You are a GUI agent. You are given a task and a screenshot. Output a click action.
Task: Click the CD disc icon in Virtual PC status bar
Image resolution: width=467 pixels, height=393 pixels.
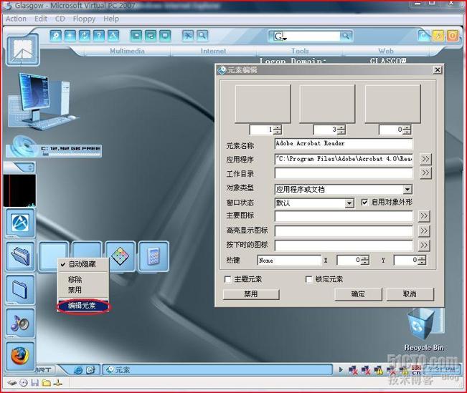point(24,383)
